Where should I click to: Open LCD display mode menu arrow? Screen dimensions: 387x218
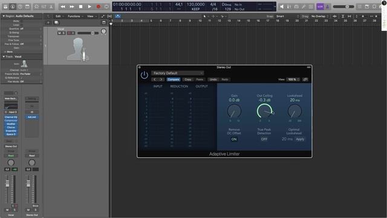click(x=275, y=7)
